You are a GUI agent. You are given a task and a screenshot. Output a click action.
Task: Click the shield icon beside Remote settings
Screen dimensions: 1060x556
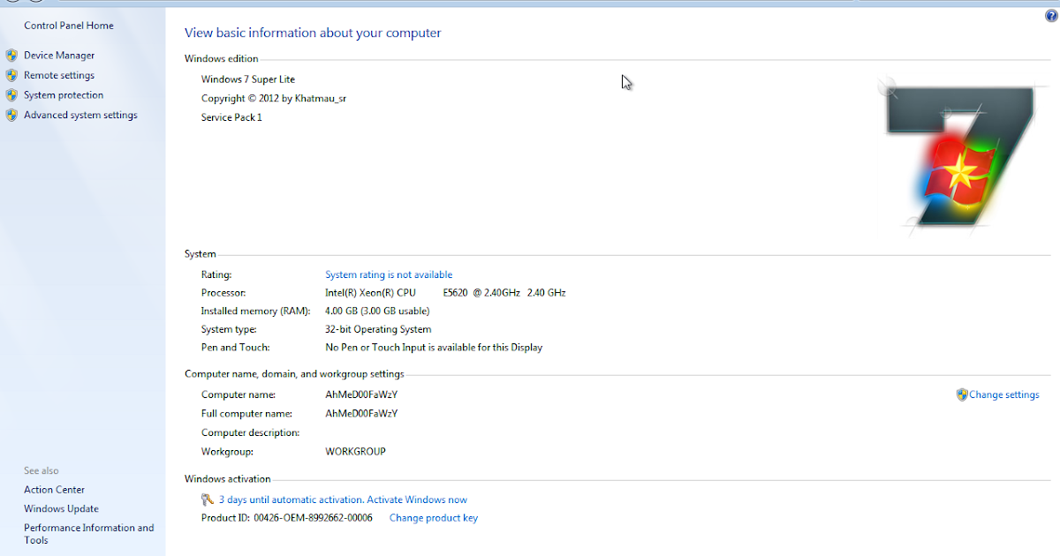(x=11, y=75)
